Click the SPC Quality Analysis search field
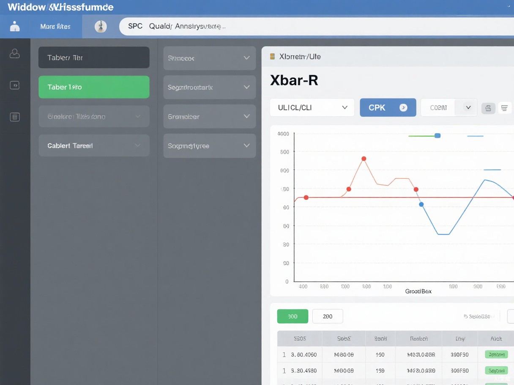This screenshot has height=385, width=514. pyautogui.click(x=317, y=26)
